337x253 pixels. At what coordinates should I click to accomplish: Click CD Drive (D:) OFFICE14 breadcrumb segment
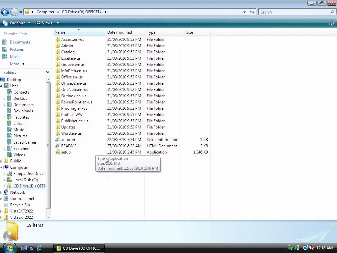(82, 12)
